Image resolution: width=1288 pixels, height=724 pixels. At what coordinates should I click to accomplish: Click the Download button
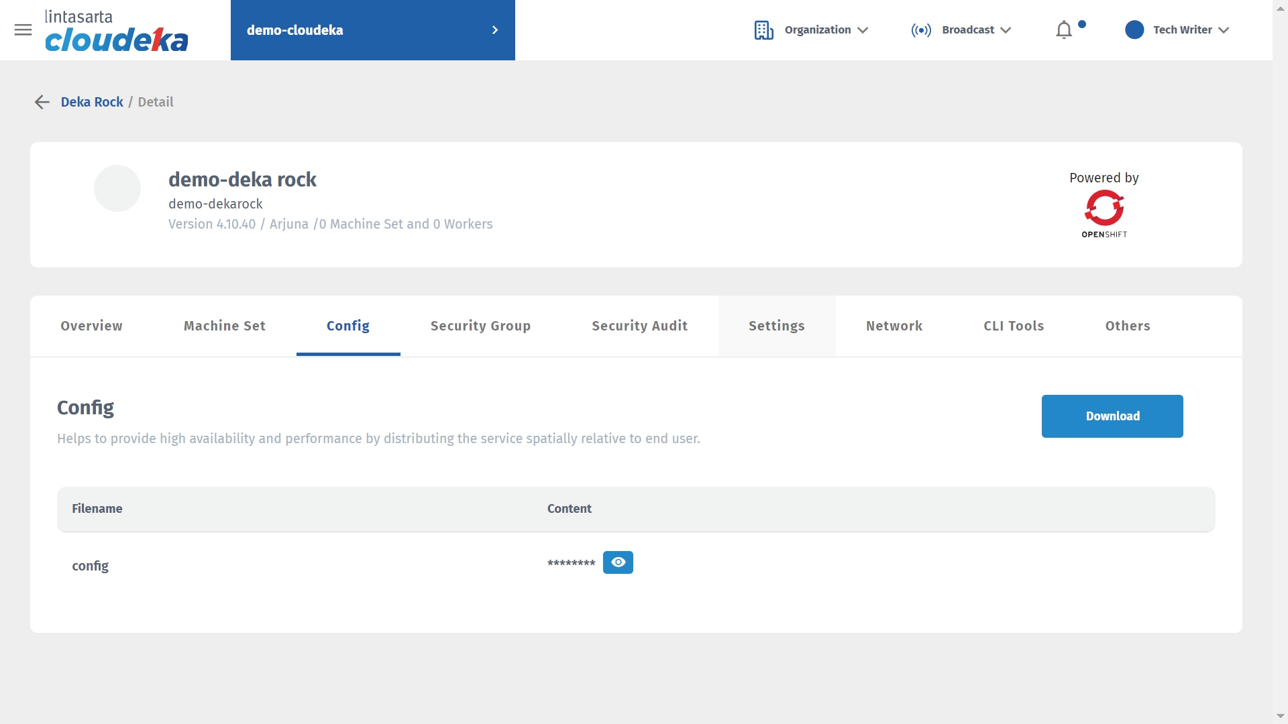1112,416
